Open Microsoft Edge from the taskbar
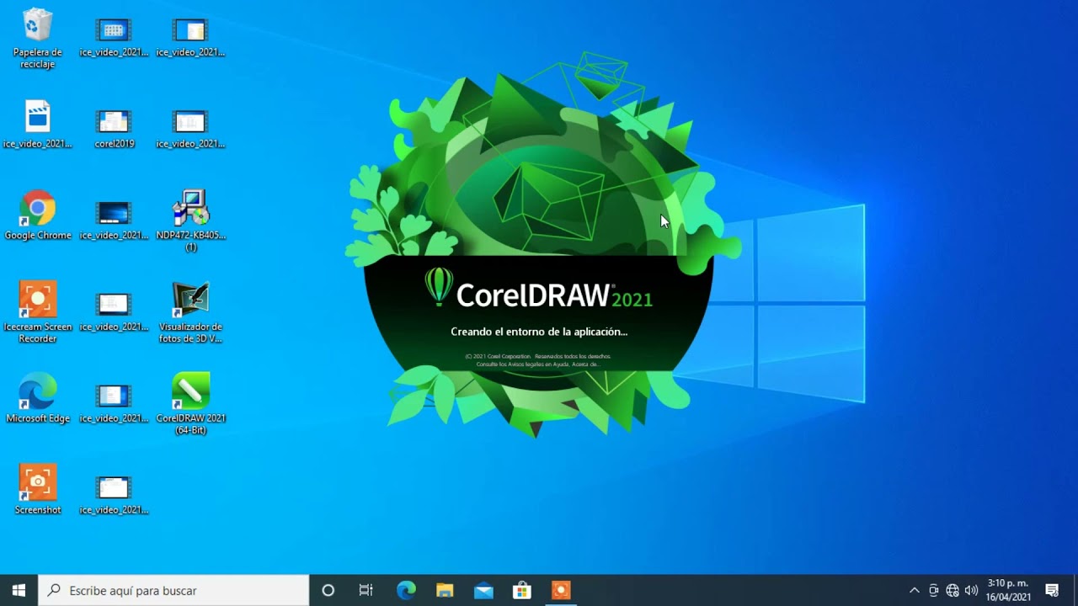Viewport: 1078px width, 606px height. (406, 590)
